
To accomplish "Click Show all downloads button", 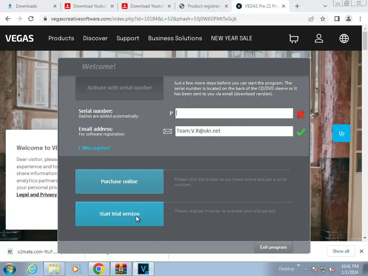I will (x=341, y=251).
